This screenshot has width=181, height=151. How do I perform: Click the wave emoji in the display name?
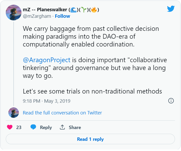point(74,10)
